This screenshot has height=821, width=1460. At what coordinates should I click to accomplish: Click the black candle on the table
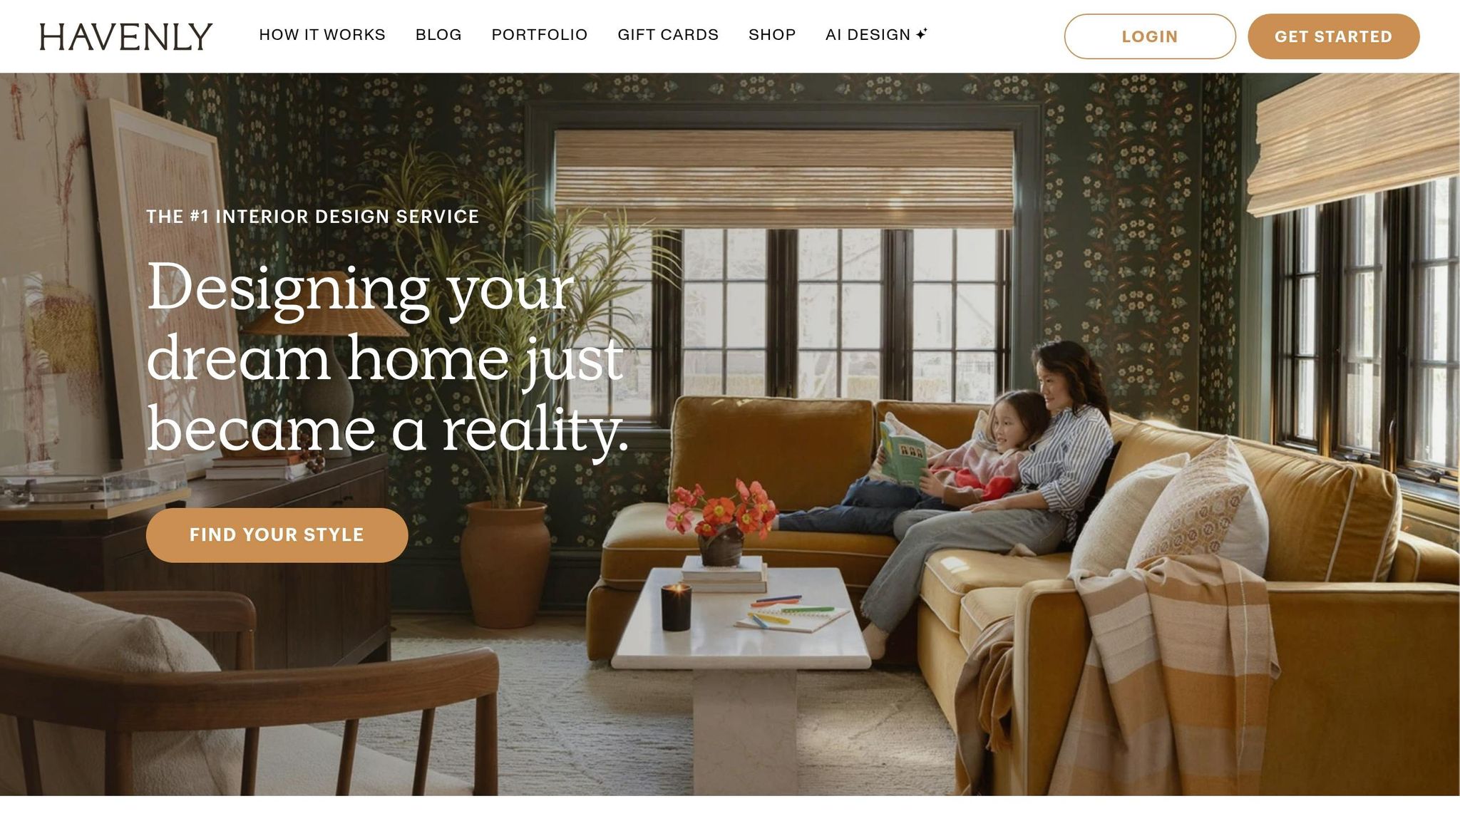[x=676, y=607]
